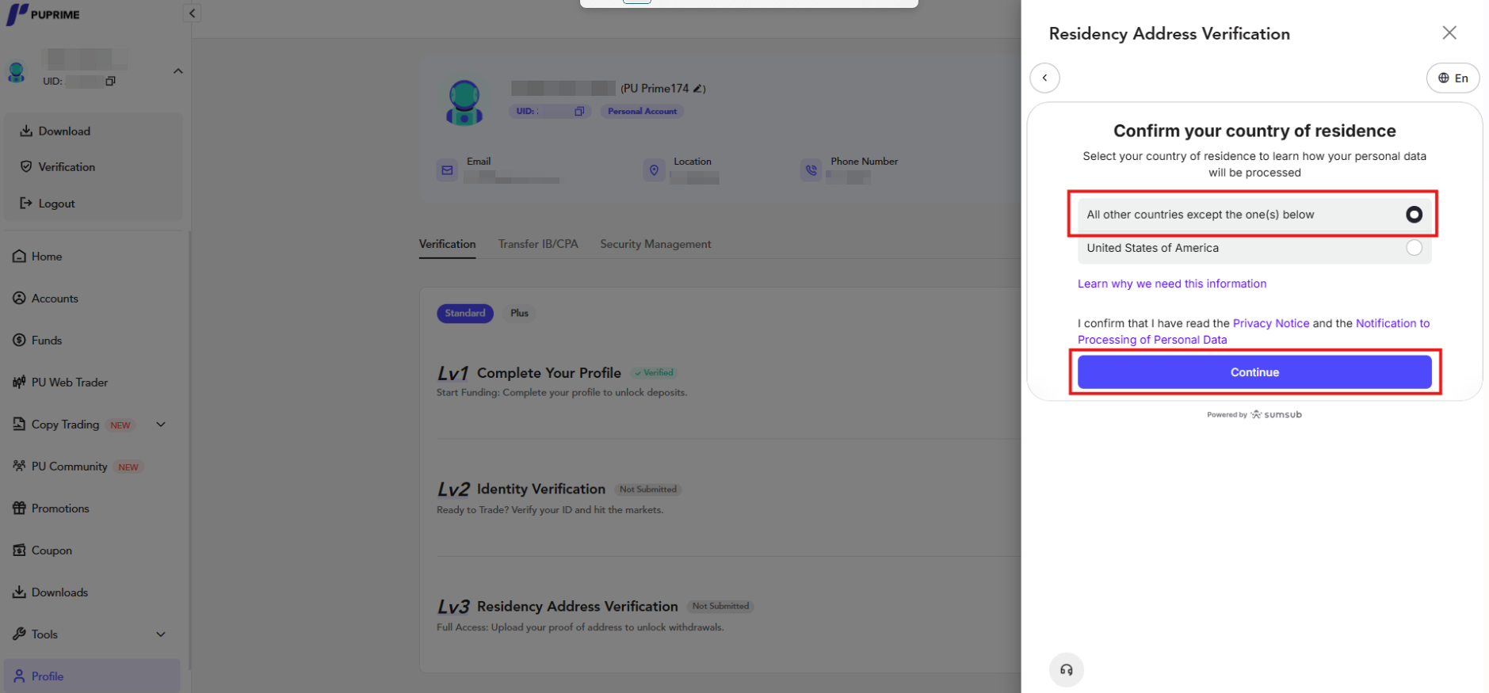Viewport: 1489px width, 693px height.
Task: Click the sidebar user avatar icon
Action: point(16,72)
